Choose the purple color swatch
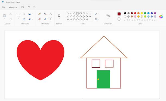 155,13
